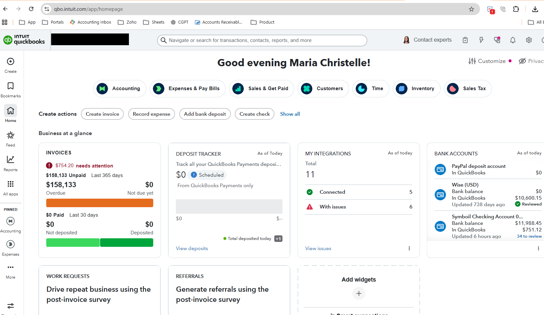Click the View deposits link
The image size is (544, 315).
[x=192, y=248]
